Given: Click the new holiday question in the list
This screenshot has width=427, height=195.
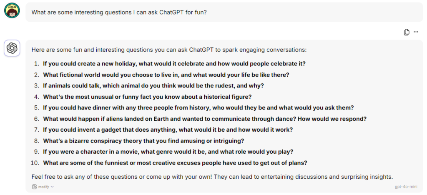Looking at the screenshot, I should [x=174, y=64].
